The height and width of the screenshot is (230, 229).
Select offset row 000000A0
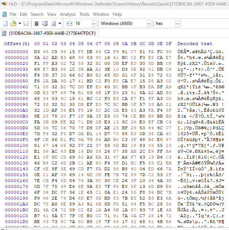pos(16,110)
